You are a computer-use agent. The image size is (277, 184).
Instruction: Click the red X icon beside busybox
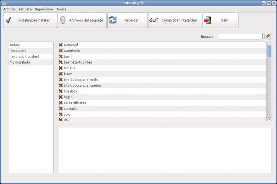[61, 91]
